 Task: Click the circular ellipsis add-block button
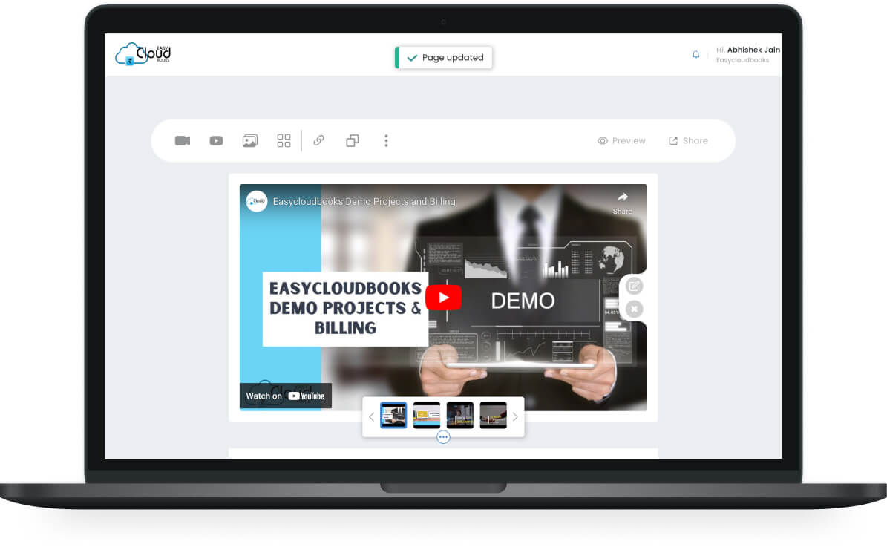pyautogui.click(x=444, y=436)
